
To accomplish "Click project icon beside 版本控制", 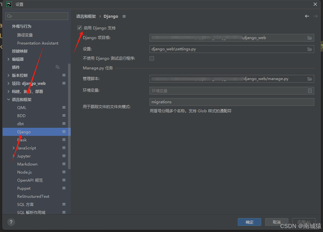I will (x=64, y=76).
